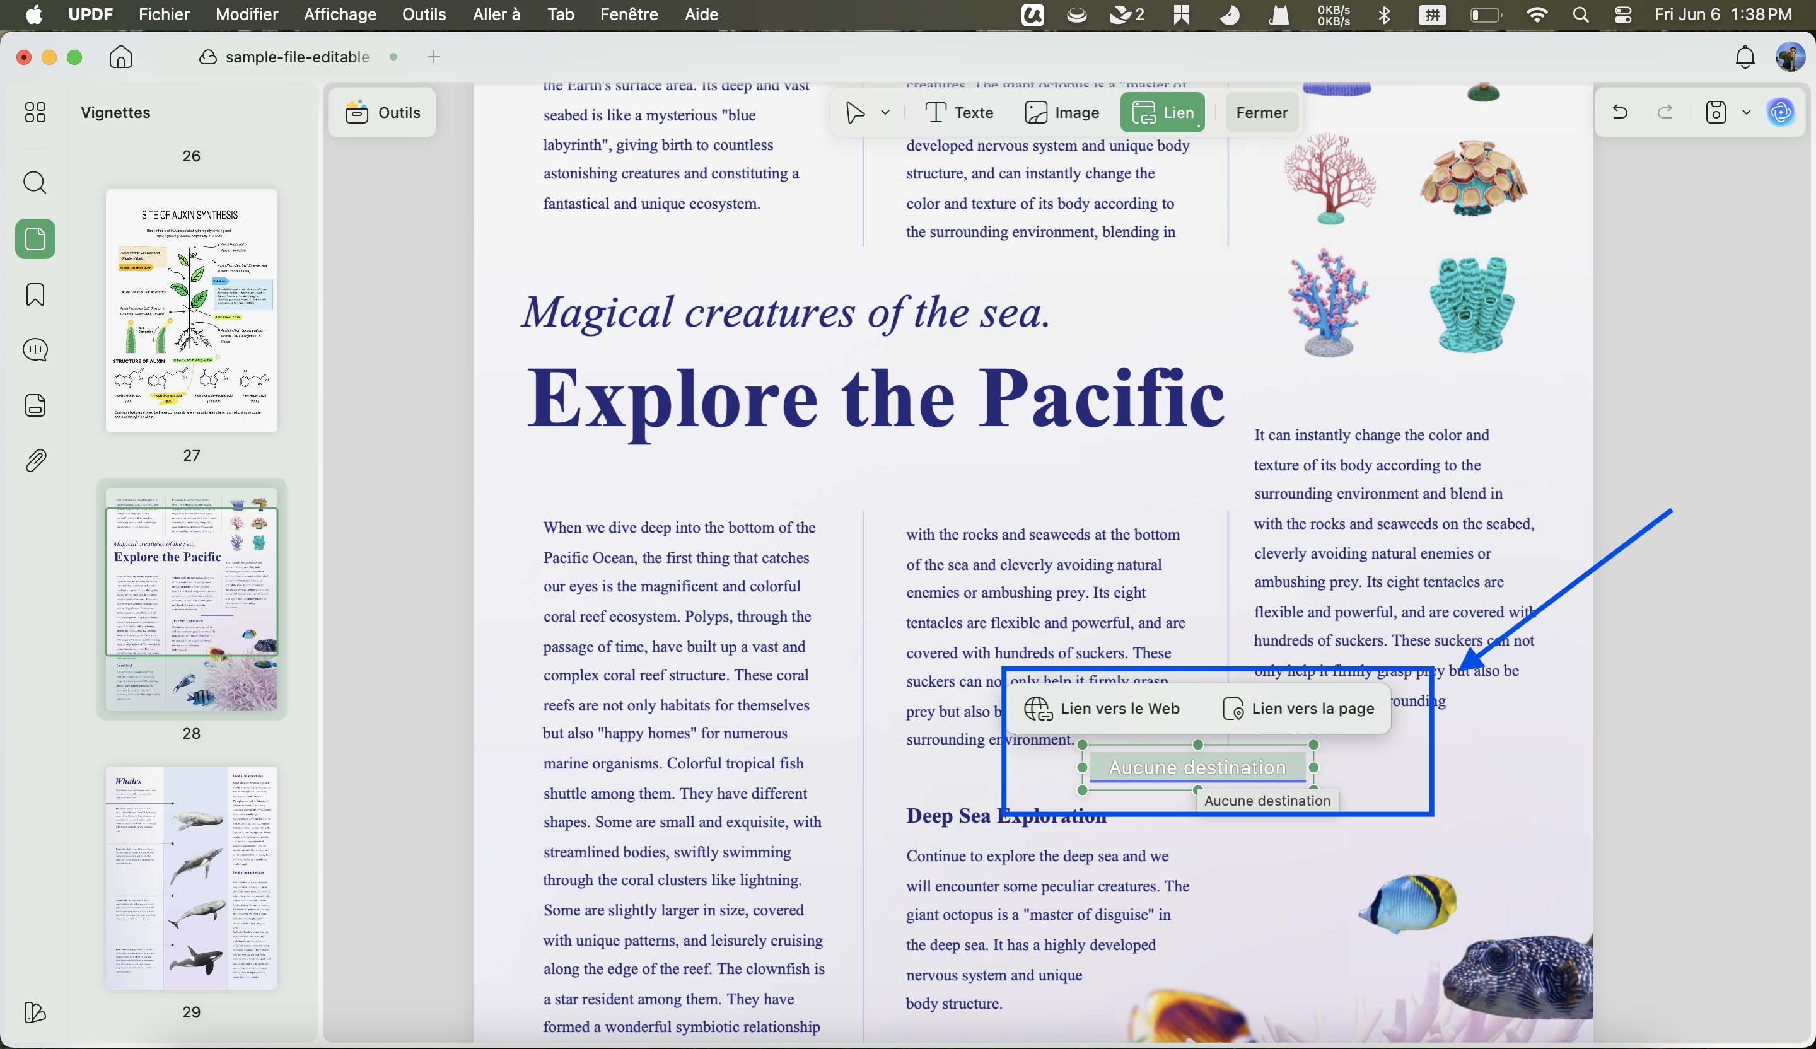Click the Fermer button
This screenshot has width=1816, height=1049.
coord(1262,112)
